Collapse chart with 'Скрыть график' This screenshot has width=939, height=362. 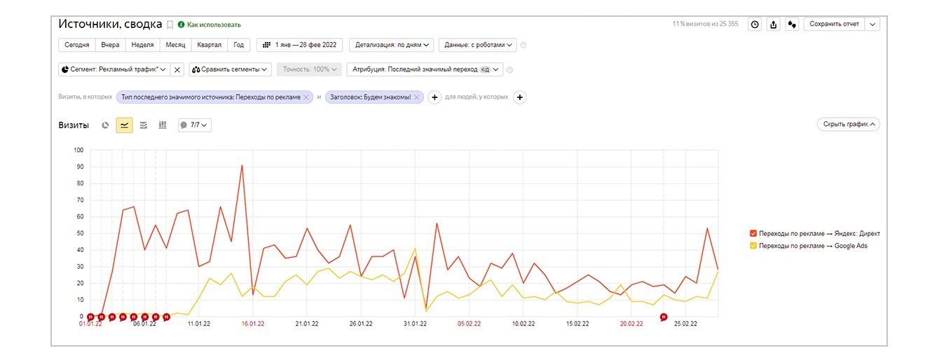(848, 124)
